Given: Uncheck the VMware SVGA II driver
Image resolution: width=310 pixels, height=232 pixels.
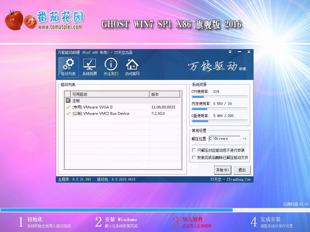Looking at the screenshot, I should tap(68, 107).
